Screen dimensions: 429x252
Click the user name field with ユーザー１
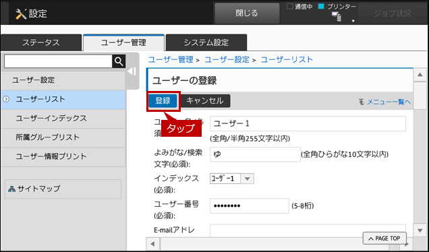click(x=308, y=124)
